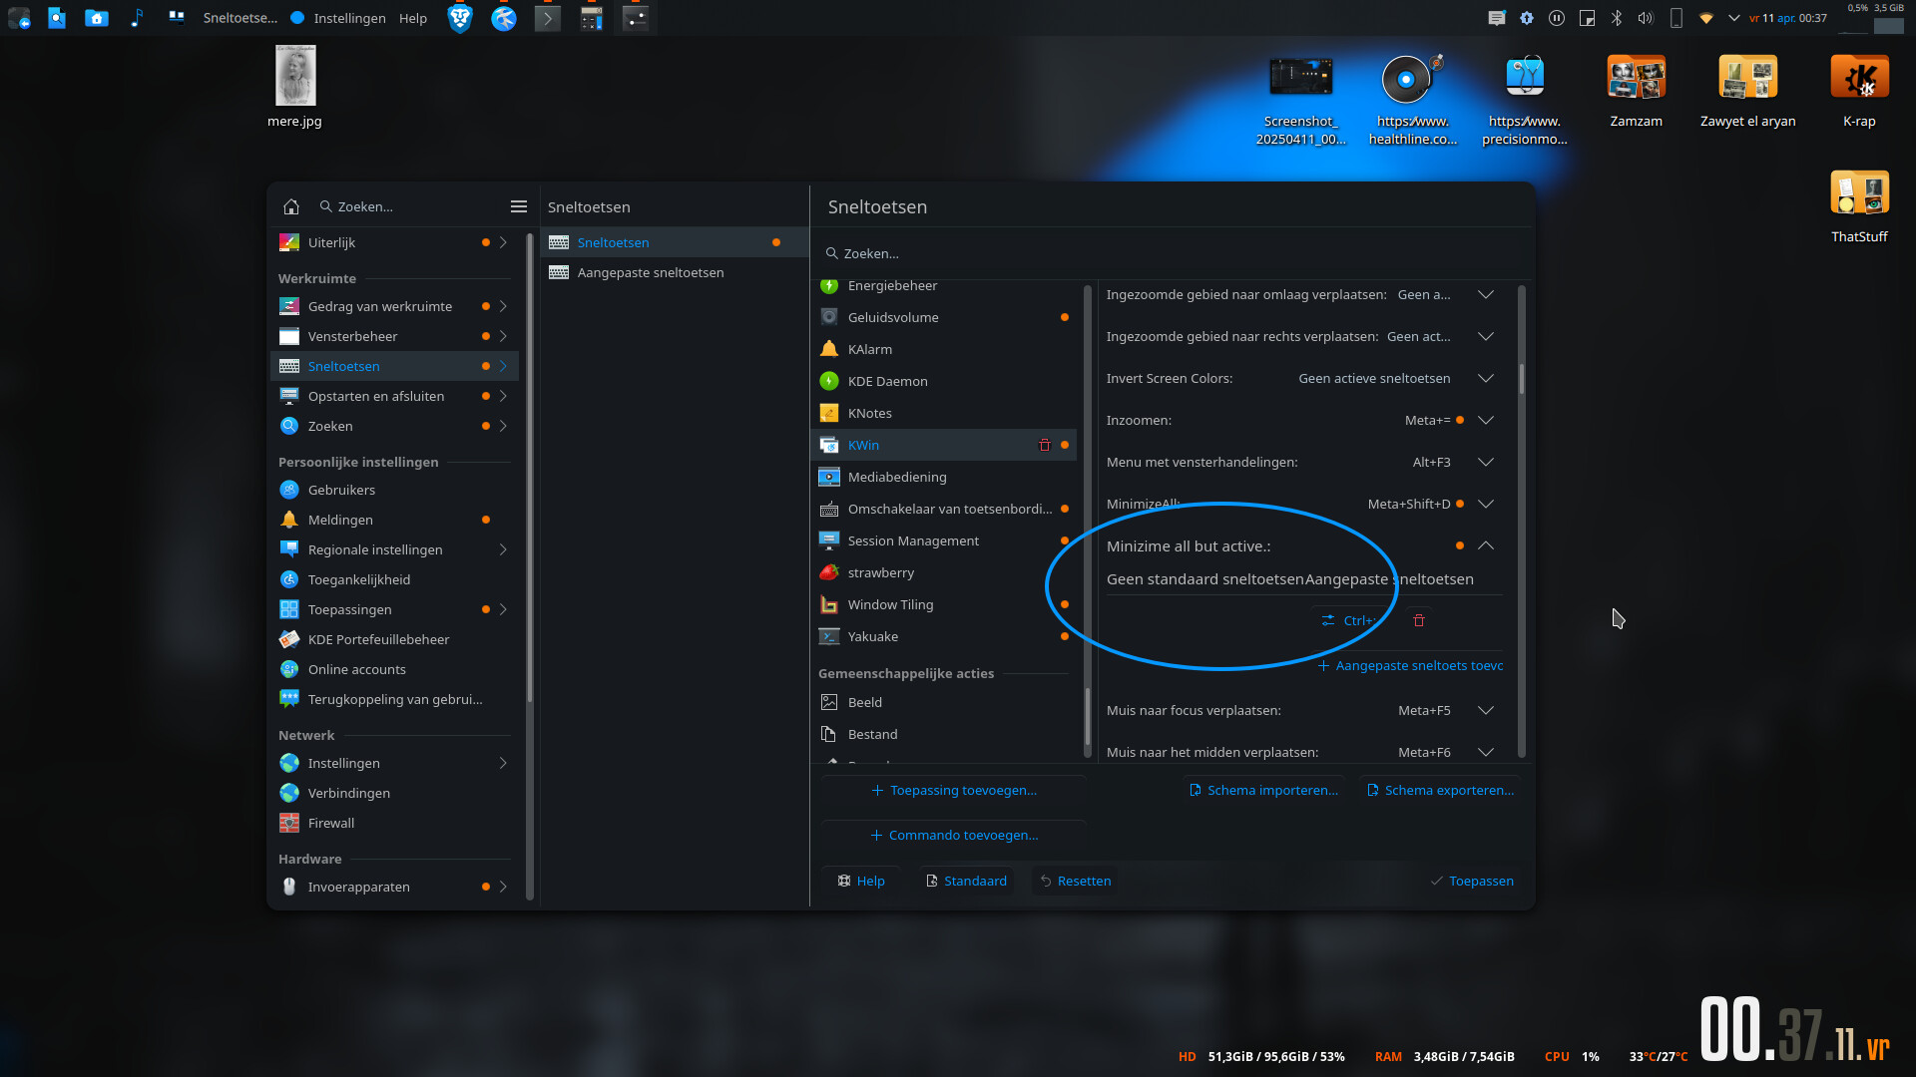Open the Vensterbeheer icon
This screenshot has width=1916, height=1077.
(289, 336)
